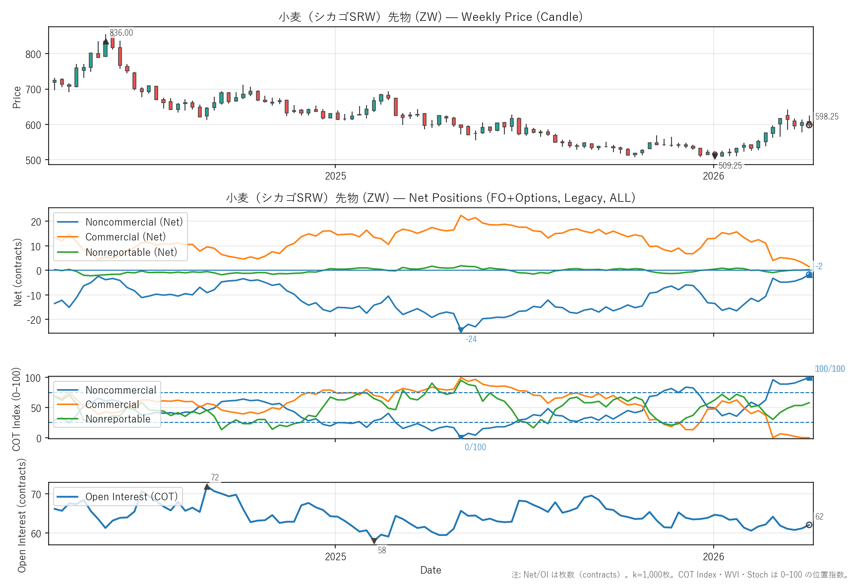Click the Weekly Price (Candle) chart title

click(430, 17)
